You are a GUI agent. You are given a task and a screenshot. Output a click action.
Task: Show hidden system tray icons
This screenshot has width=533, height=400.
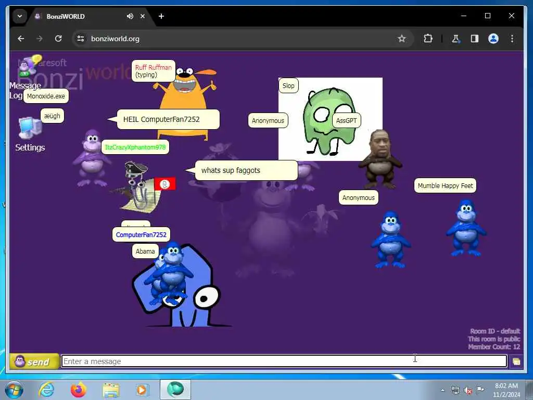pyautogui.click(x=442, y=390)
